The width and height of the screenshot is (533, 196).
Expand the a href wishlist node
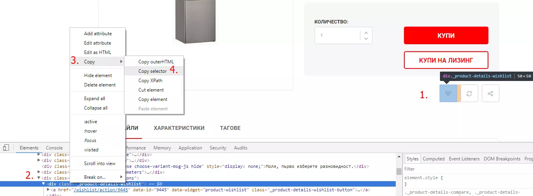pyautogui.click(x=48, y=190)
